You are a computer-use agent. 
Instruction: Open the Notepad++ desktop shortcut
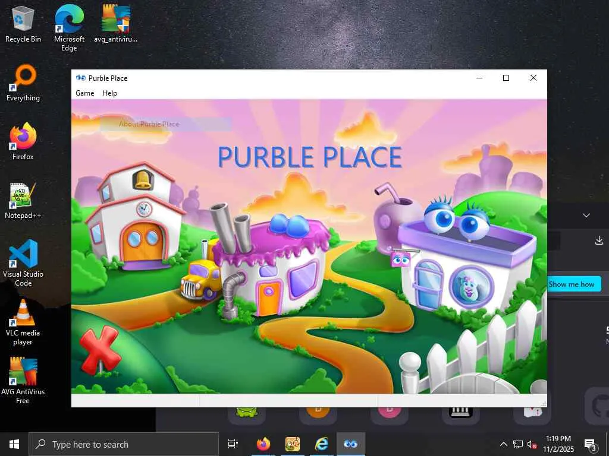click(23, 201)
